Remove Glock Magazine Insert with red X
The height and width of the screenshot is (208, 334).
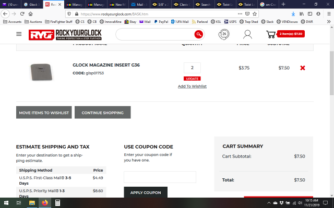pyautogui.click(x=303, y=68)
